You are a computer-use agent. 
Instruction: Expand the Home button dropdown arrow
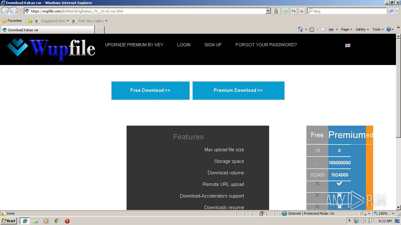click(x=306, y=29)
